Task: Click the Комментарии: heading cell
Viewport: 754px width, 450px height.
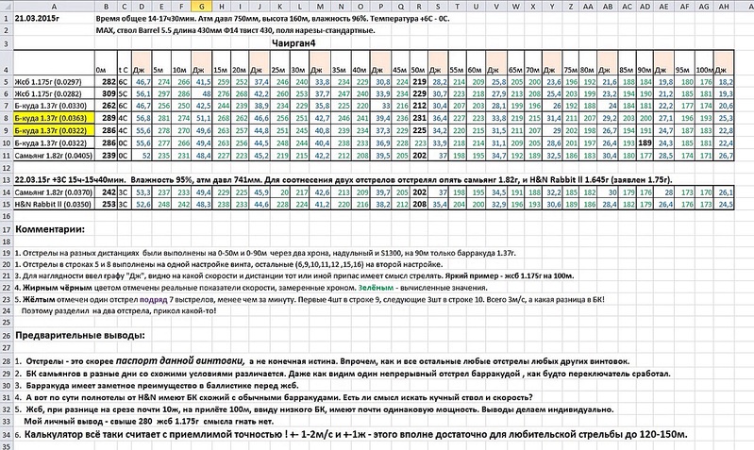Action: (50, 229)
